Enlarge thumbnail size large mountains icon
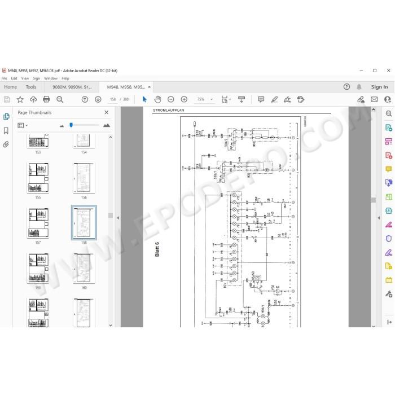395x395 pixels. pyautogui.click(x=107, y=125)
